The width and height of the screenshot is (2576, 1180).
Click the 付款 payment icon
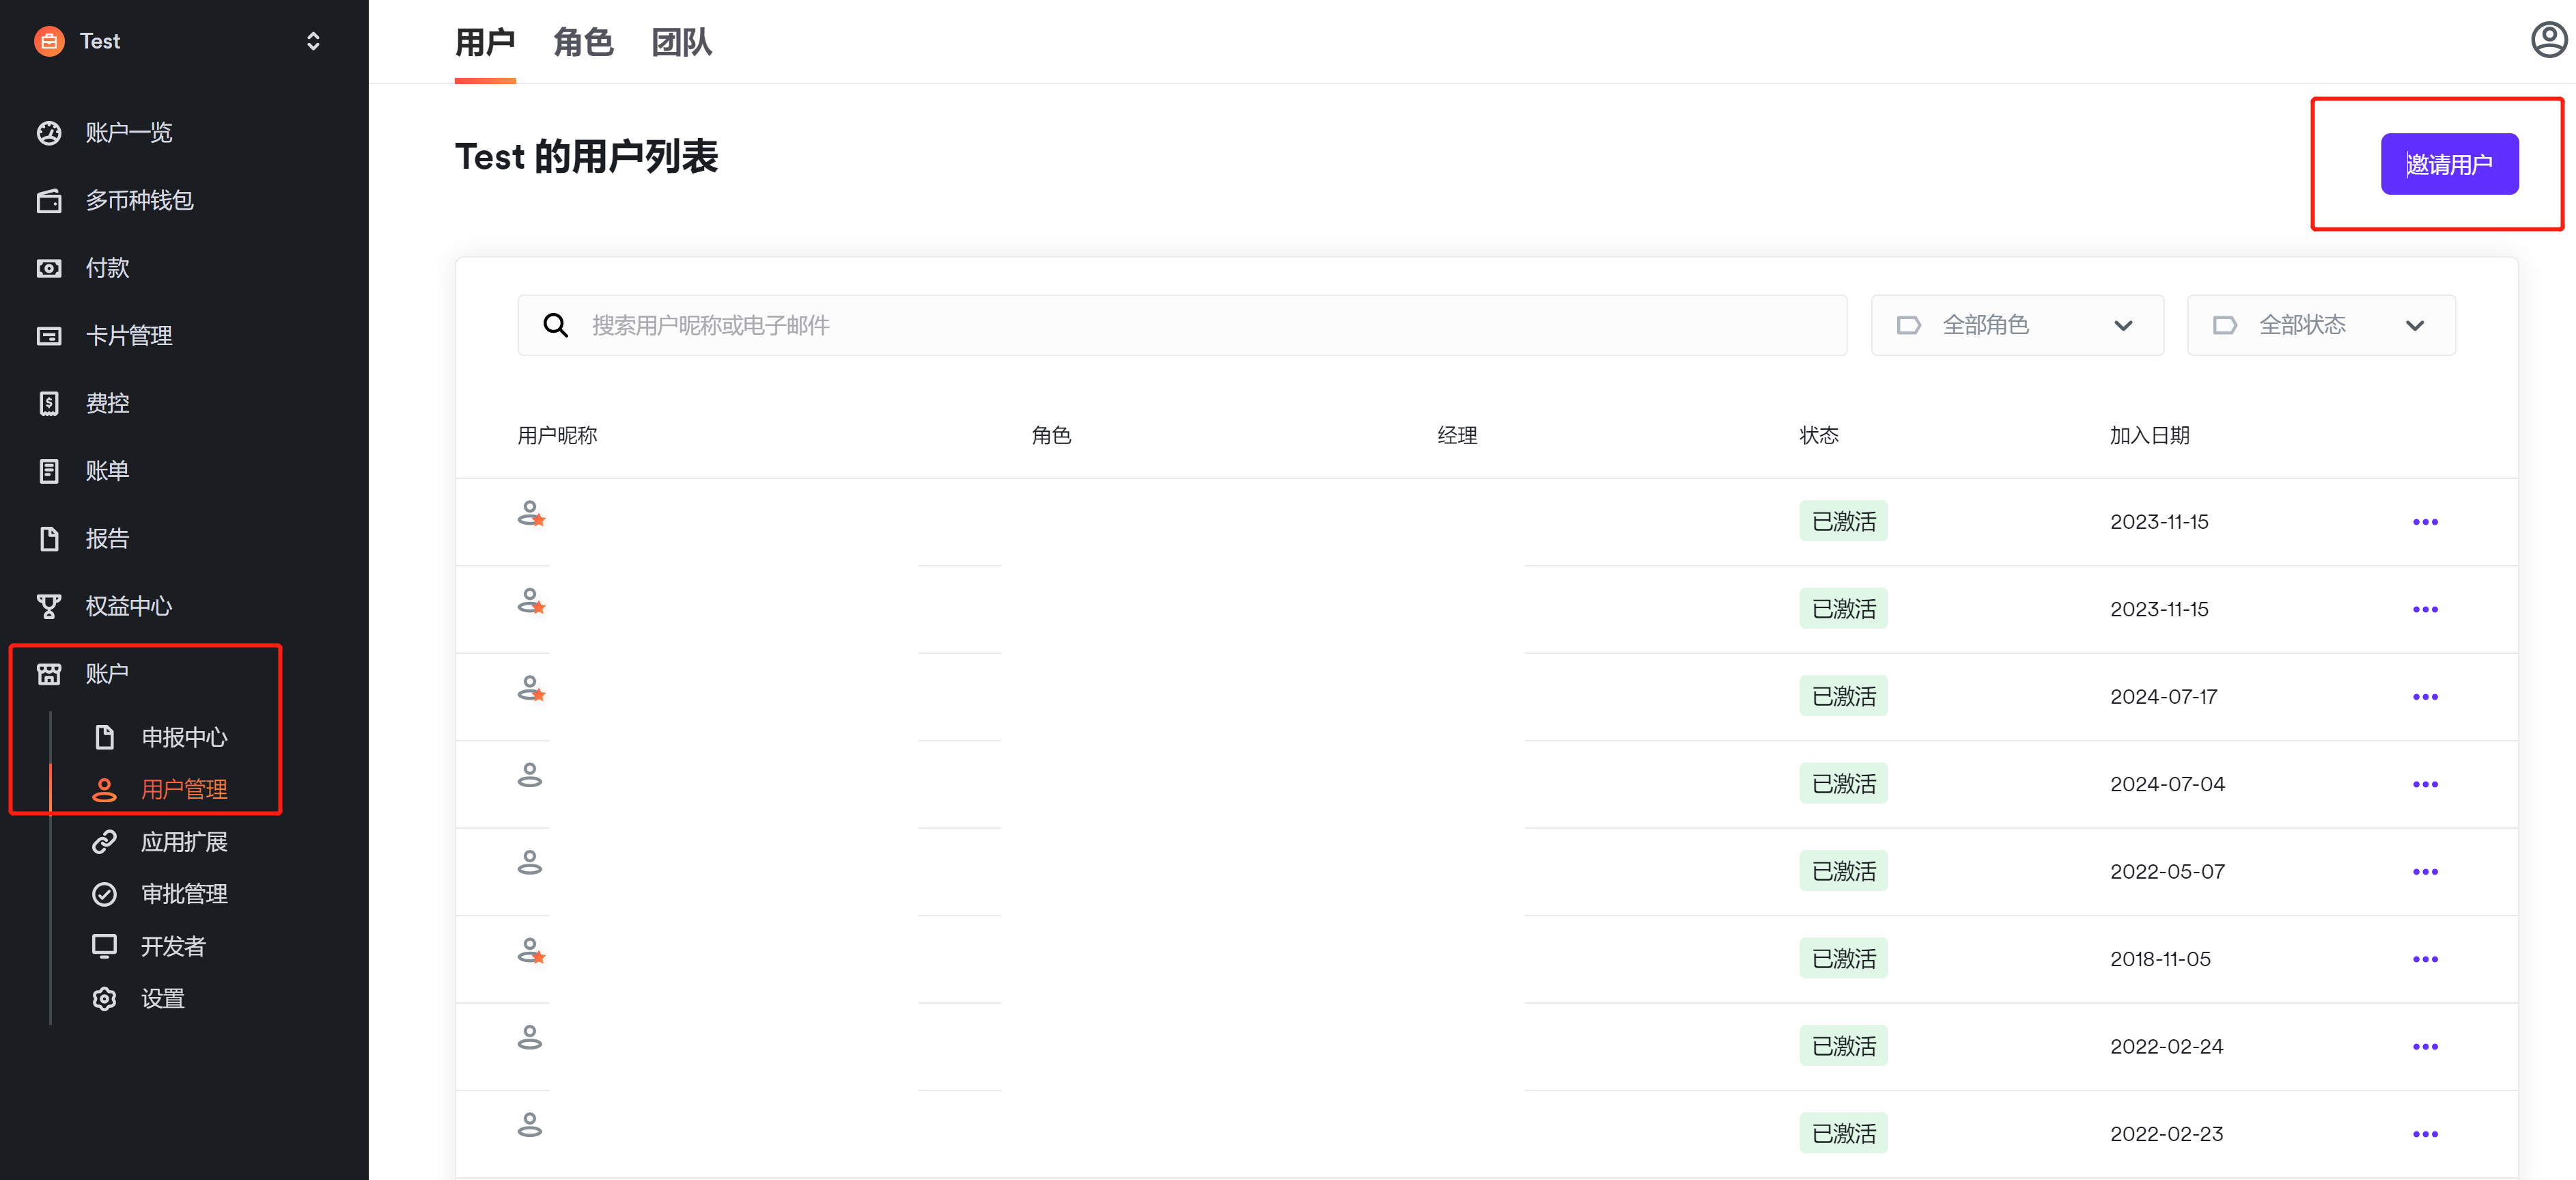pos(49,269)
